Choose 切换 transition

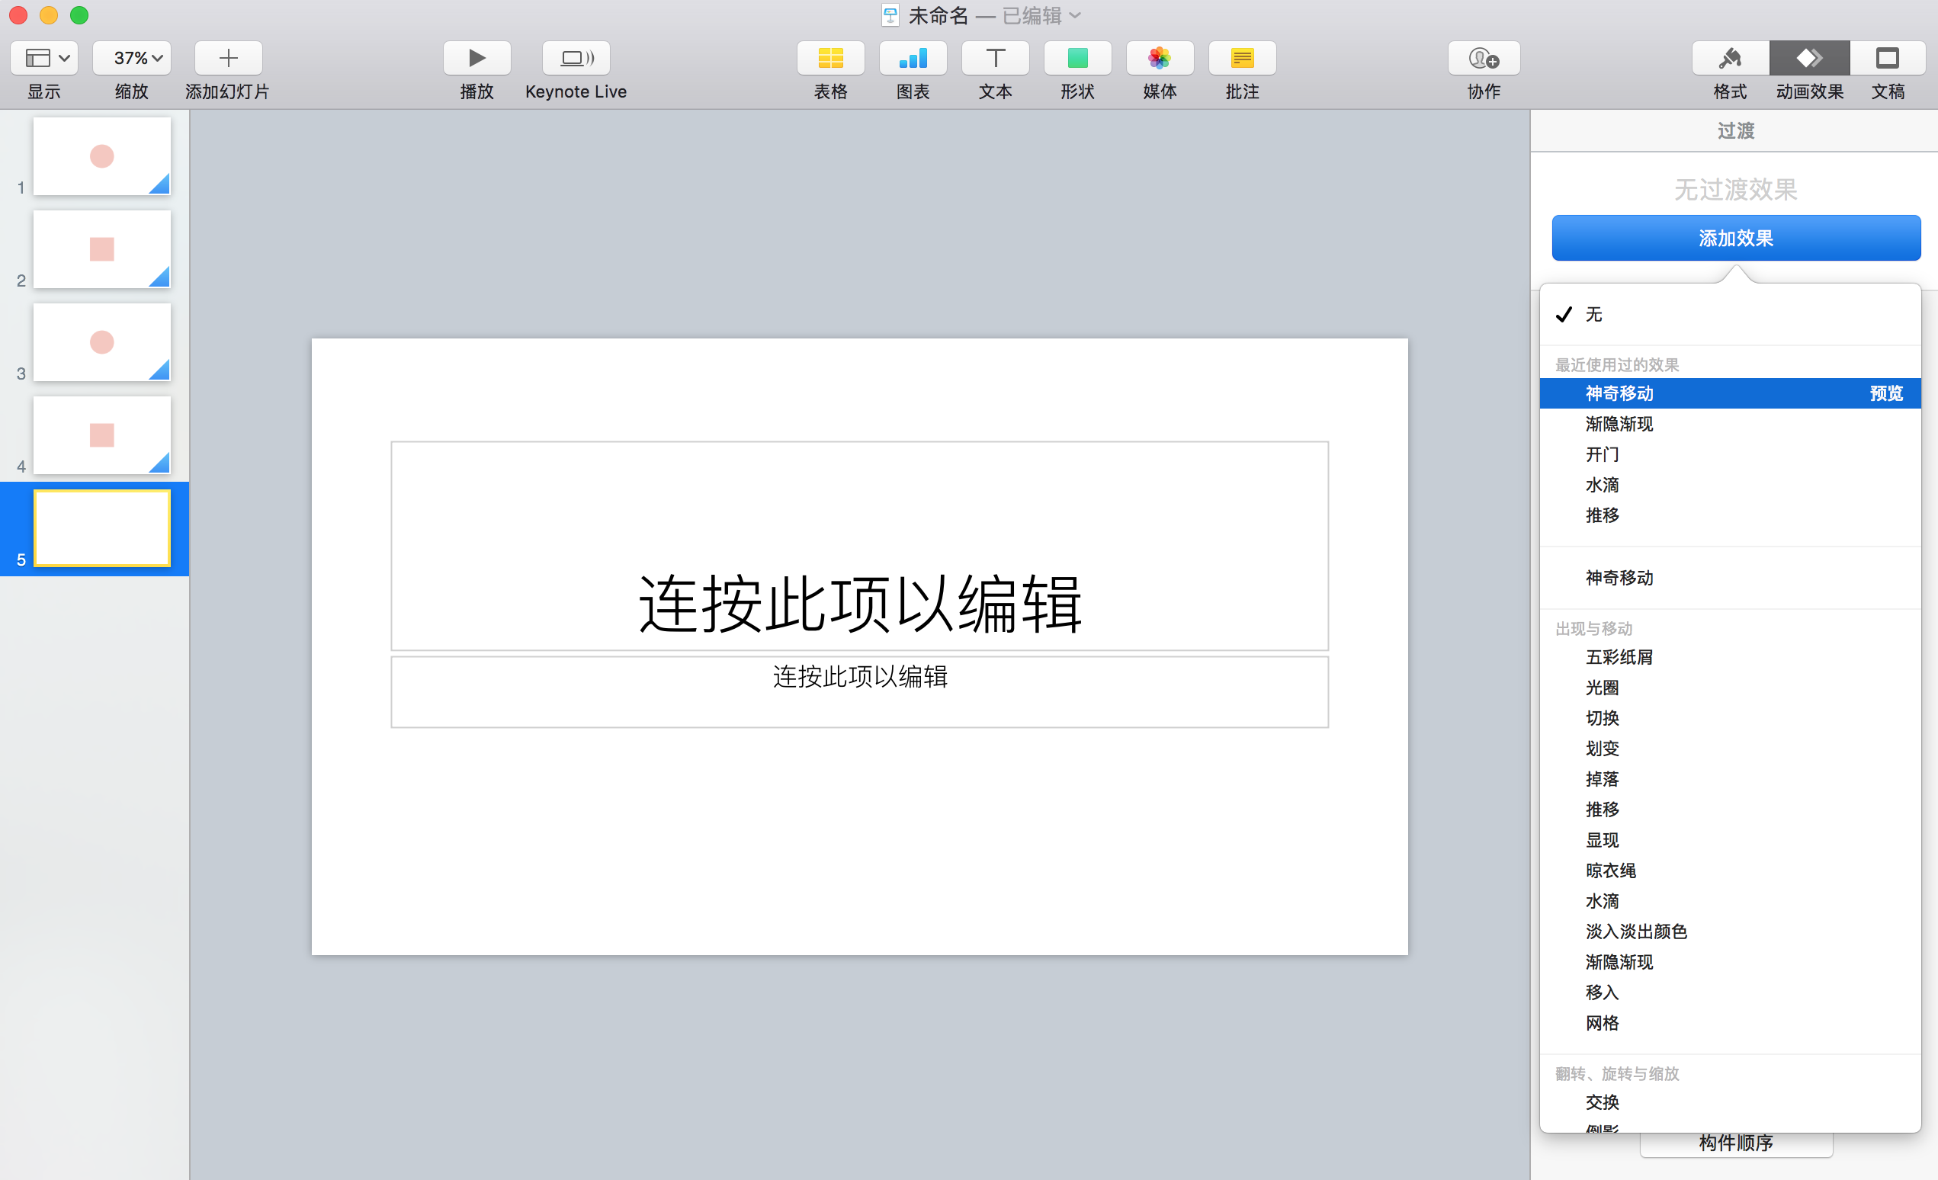[1731, 718]
